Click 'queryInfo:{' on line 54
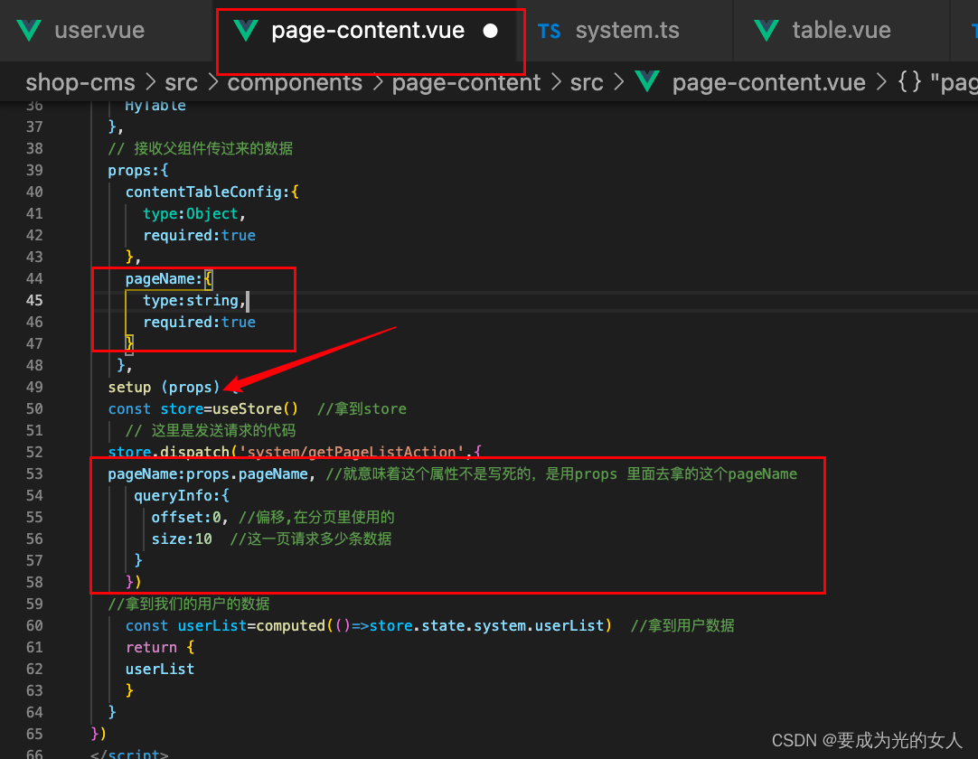This screenshot has height=759, width=978. click(182, 496)
